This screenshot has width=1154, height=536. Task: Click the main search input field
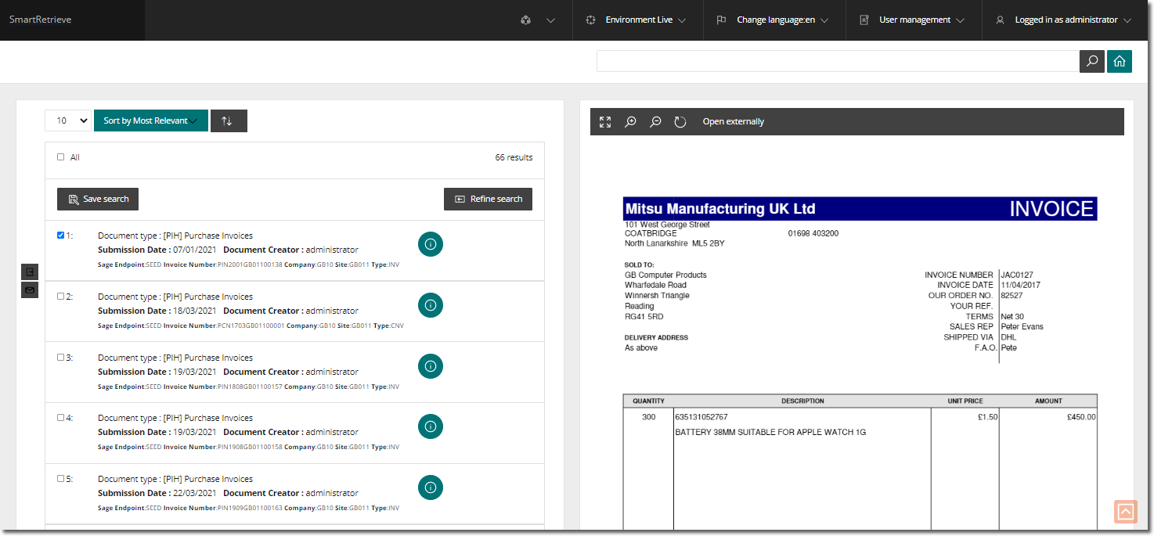(838, 61)
